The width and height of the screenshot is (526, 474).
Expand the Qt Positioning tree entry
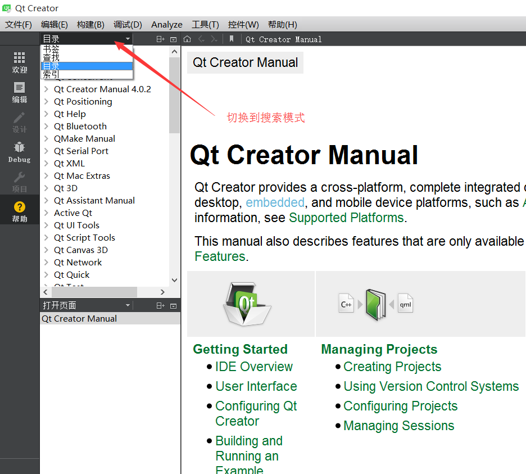[x=46, y=101]
